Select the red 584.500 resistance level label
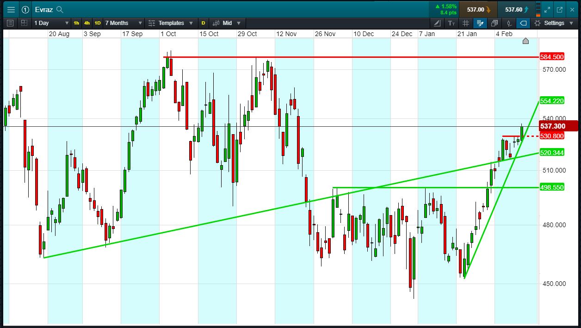 pos(552,57)
